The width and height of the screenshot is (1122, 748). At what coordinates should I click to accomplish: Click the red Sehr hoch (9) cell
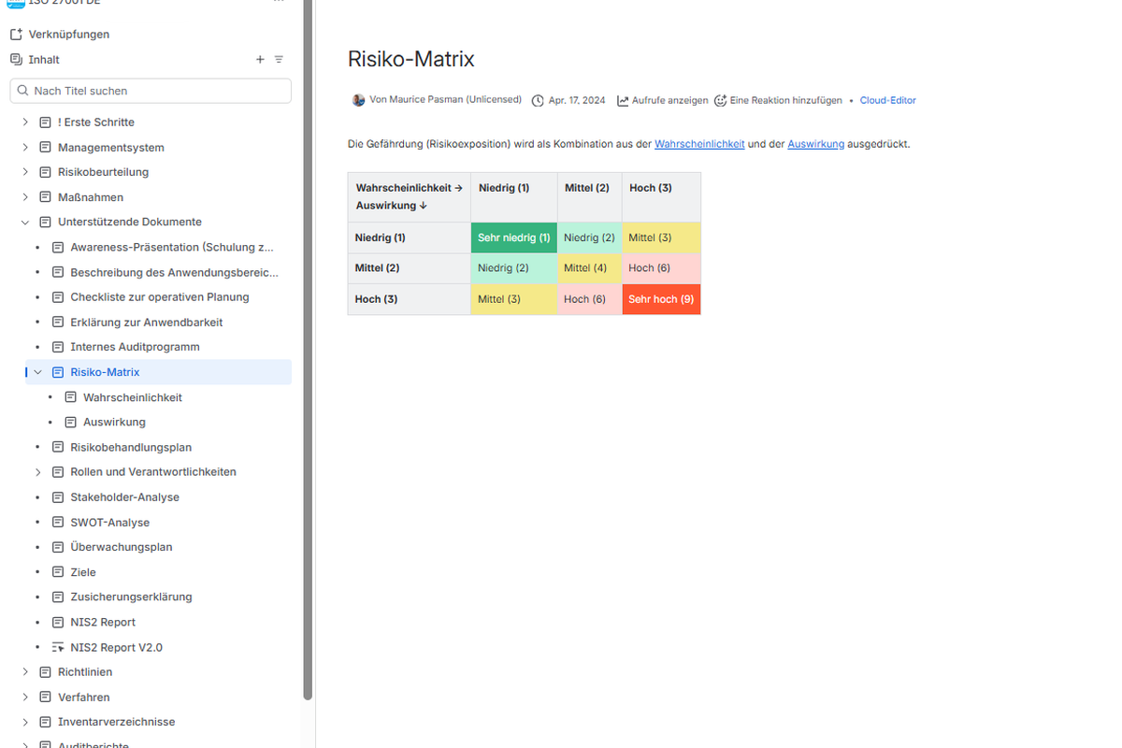[x=661, y=299]
